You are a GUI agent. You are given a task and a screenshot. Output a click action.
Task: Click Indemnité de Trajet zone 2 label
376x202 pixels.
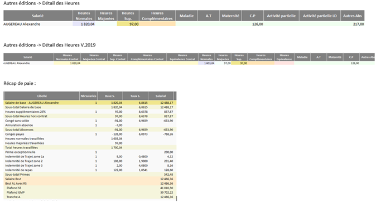24,161
